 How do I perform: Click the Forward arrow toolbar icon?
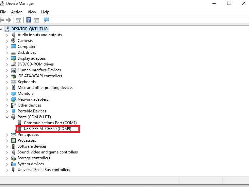click(8, 20)
